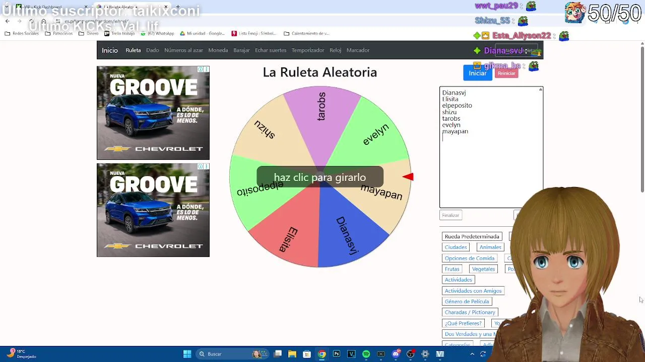The image size is (645, 362).
Task: Reload the current page
Action: (31, 21)
